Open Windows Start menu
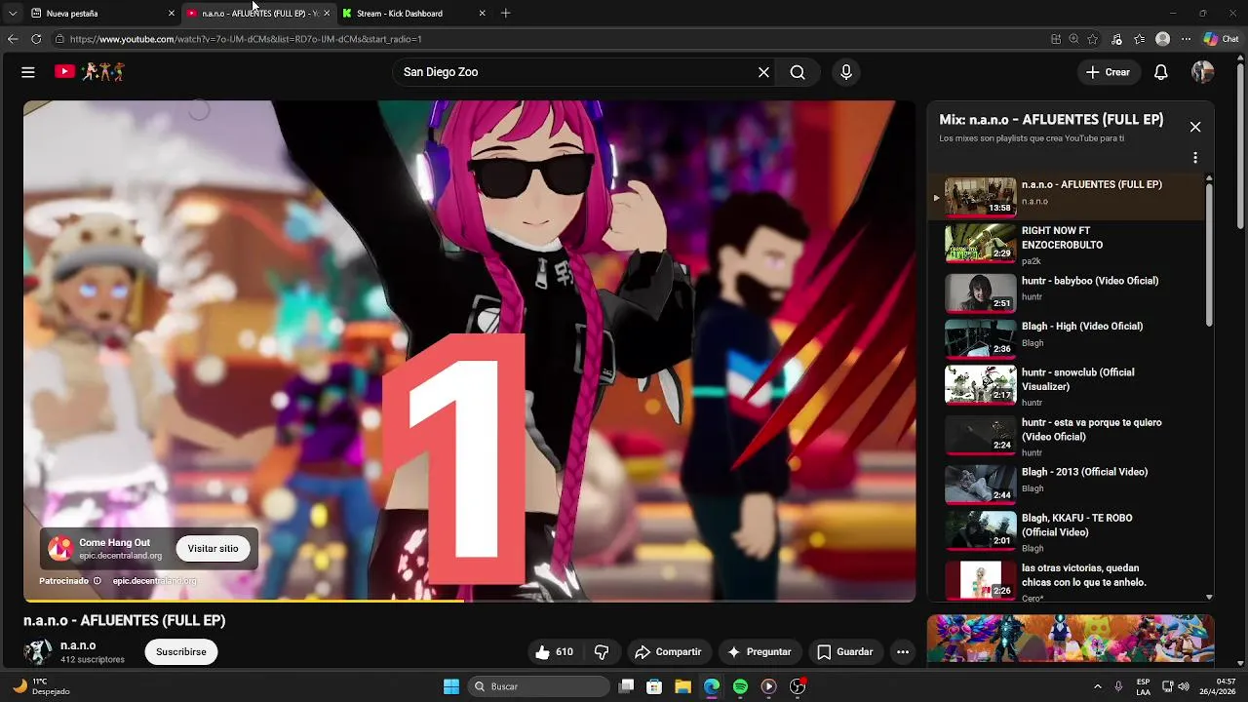 451,686
